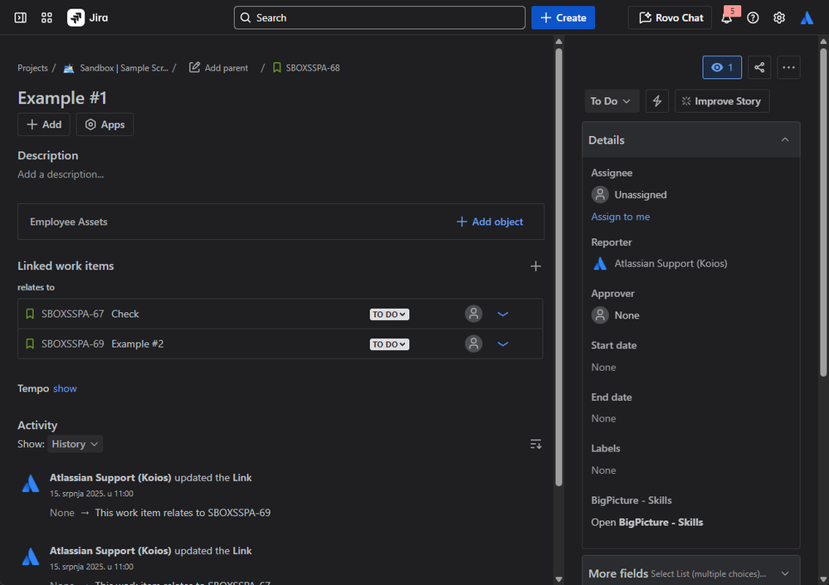The height and width of the screenshot is (585, 829).
Task: Toggle the watch eye button
Action: pos(722,67)
